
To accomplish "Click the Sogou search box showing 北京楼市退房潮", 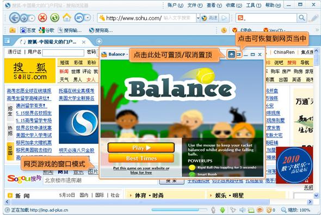I will tap(100, 180).
